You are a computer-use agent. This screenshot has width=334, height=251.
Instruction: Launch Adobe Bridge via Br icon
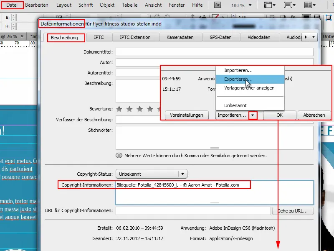(x=217, y=5)
